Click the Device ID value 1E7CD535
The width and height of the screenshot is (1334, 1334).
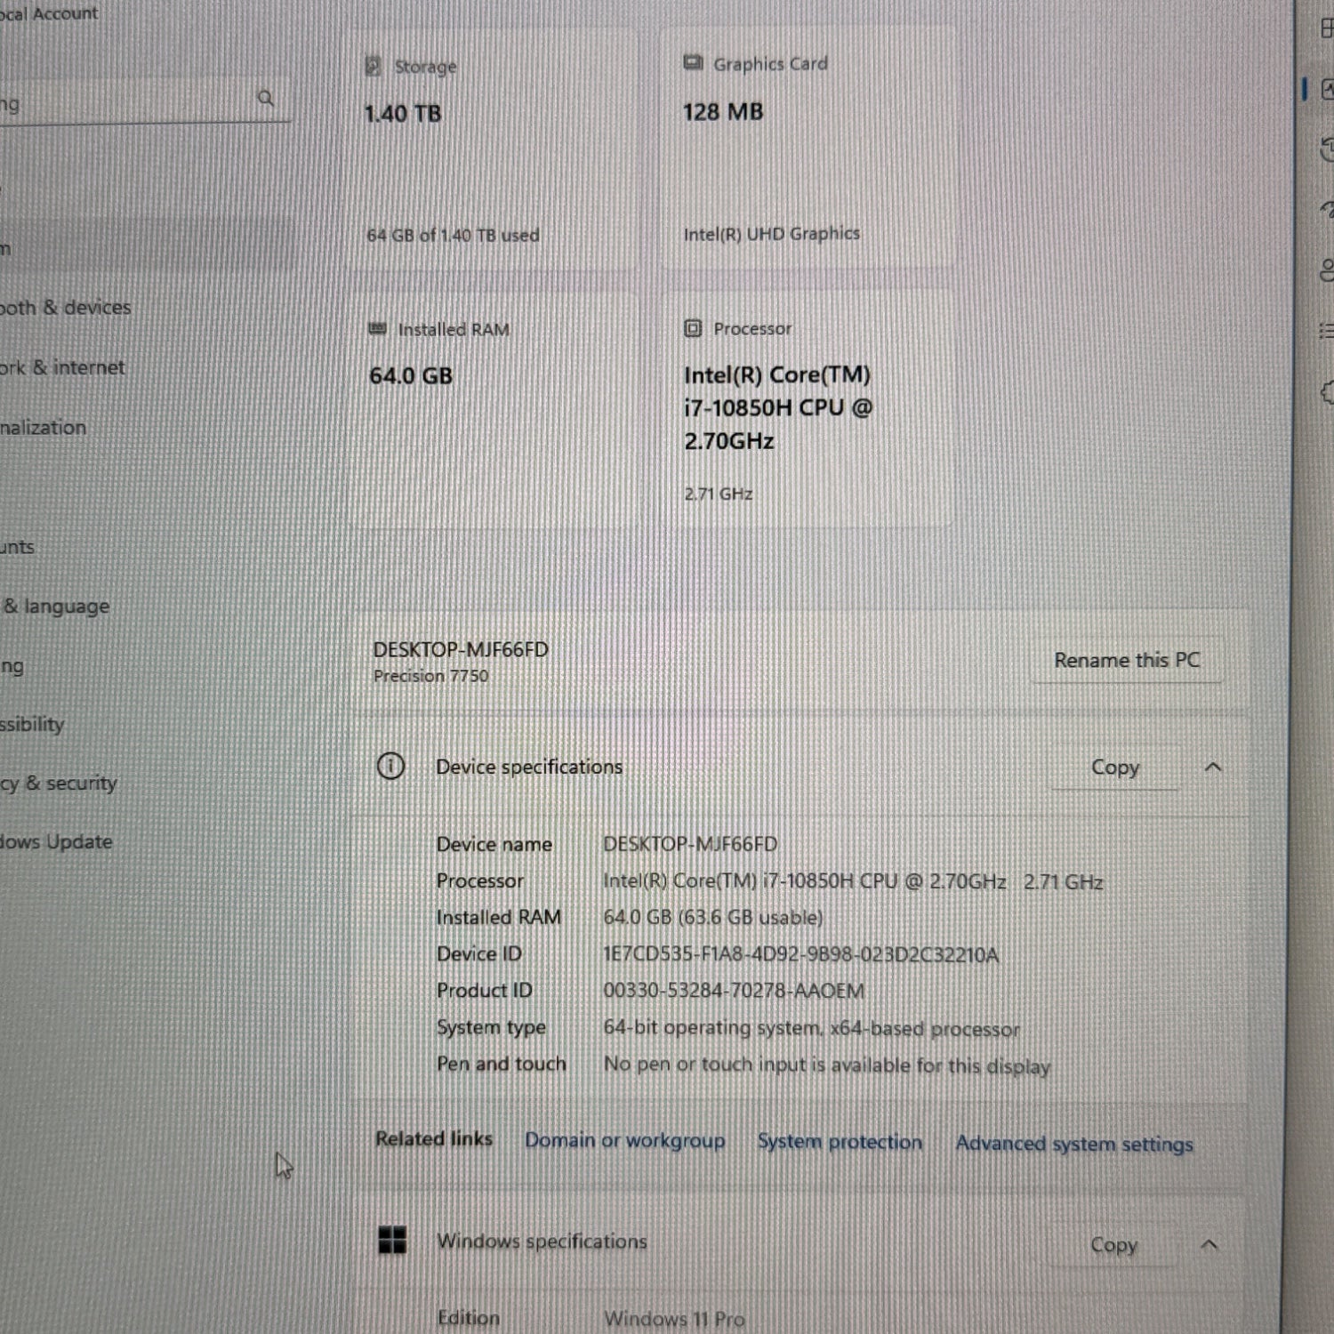click(800, 954)
